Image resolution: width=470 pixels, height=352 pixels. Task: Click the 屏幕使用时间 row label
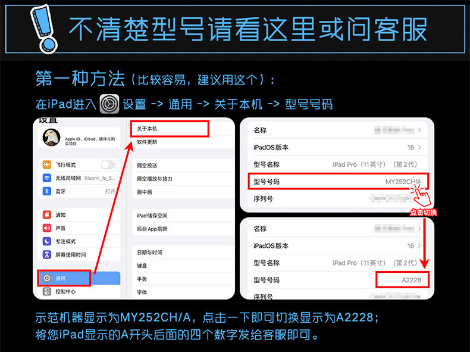coord(70,254)
